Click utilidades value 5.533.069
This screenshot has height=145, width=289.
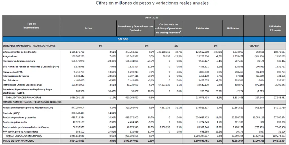tap(238, 52)
